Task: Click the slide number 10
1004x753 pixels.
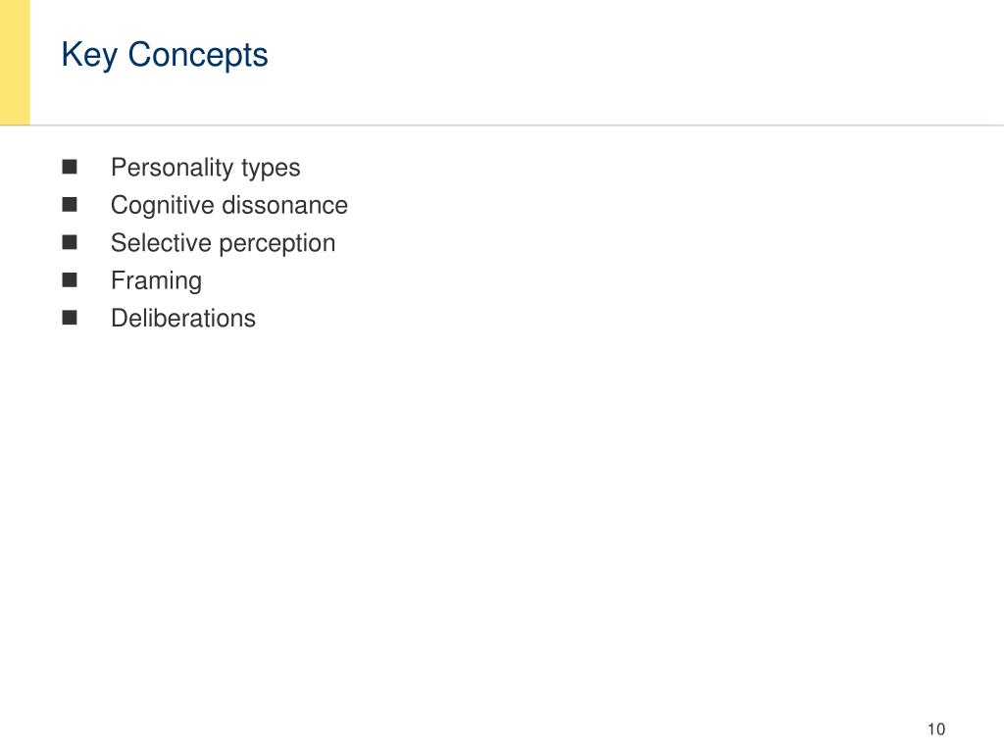Action: (936, 729)
